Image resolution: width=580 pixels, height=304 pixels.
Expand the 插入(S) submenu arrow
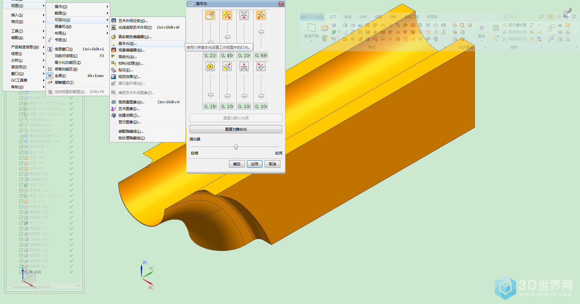point(43,15)
